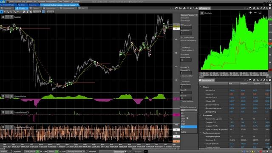Toggle the СтопМаксМин checkbox

coord(181,38)
